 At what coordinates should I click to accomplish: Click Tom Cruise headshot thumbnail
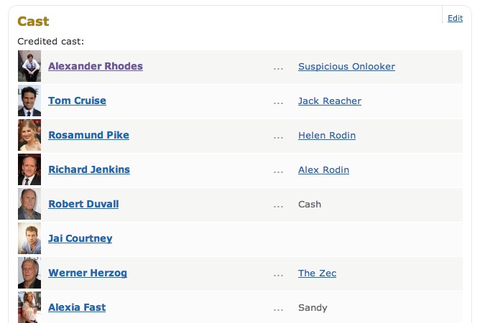pos(29,101)
